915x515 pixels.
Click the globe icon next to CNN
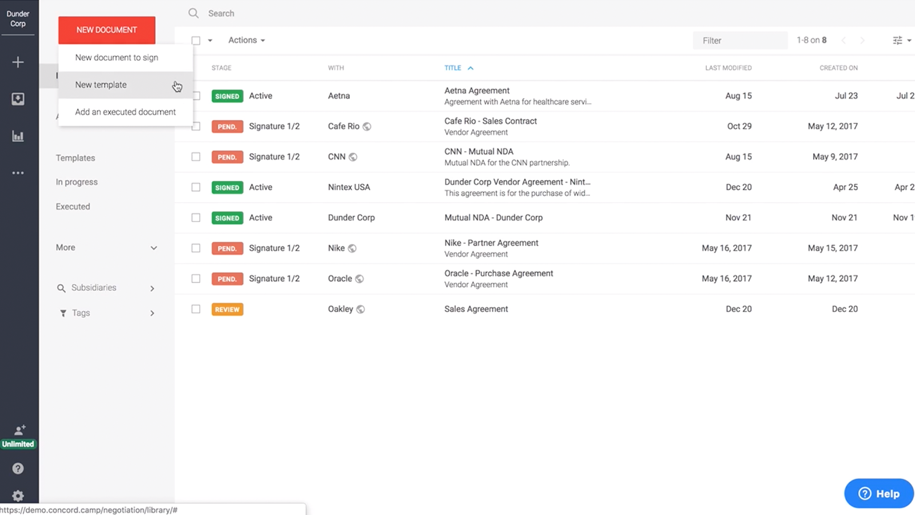(x=353, y=157)
